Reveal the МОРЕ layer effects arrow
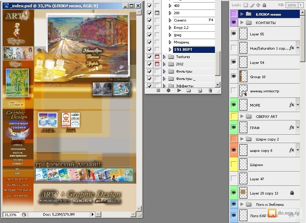This screenshot has width=306, height=223. pyautogui.click(x=298, y=105)
